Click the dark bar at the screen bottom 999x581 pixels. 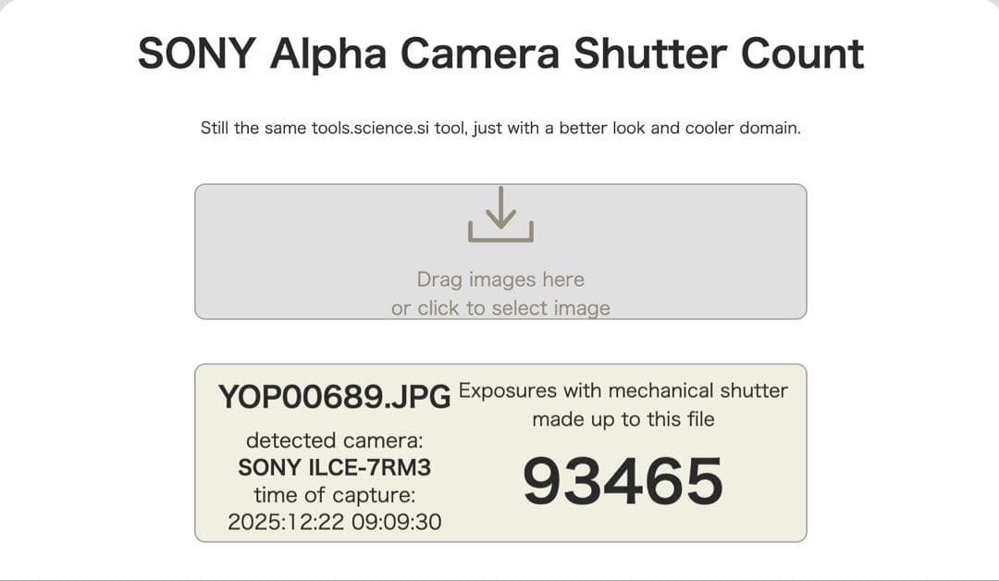coord(499,577)
